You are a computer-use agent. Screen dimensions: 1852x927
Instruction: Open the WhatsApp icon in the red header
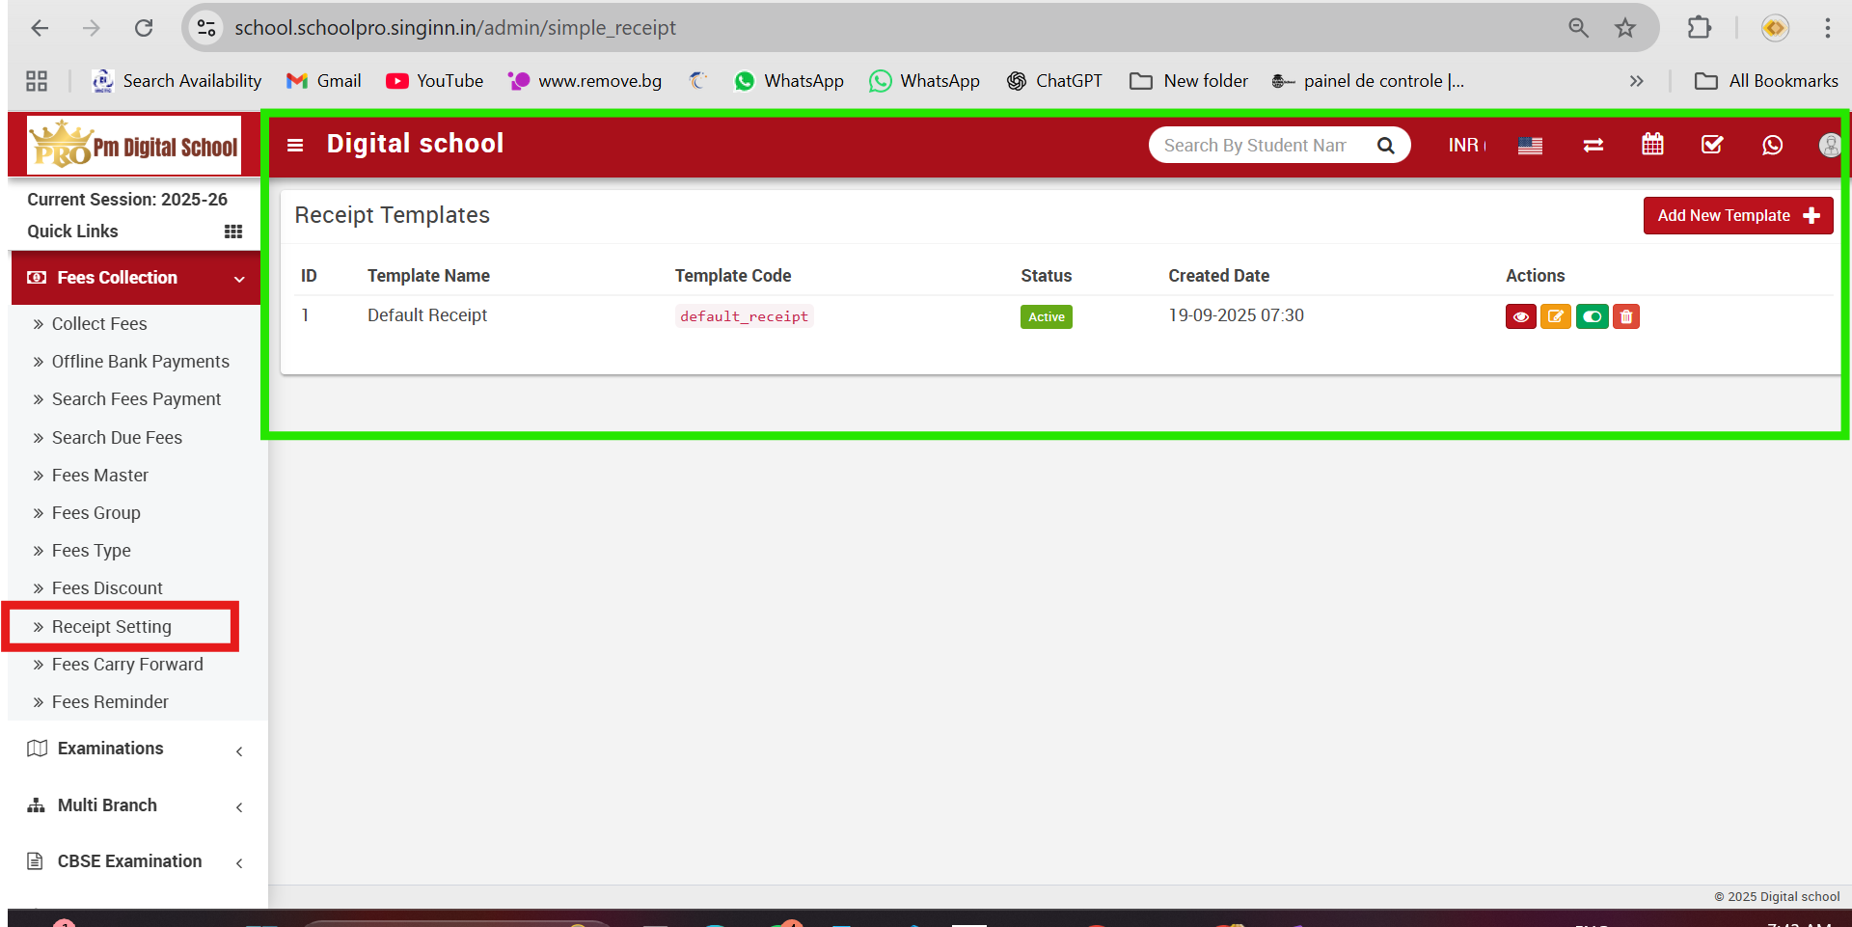click(x=1772, y=145)
